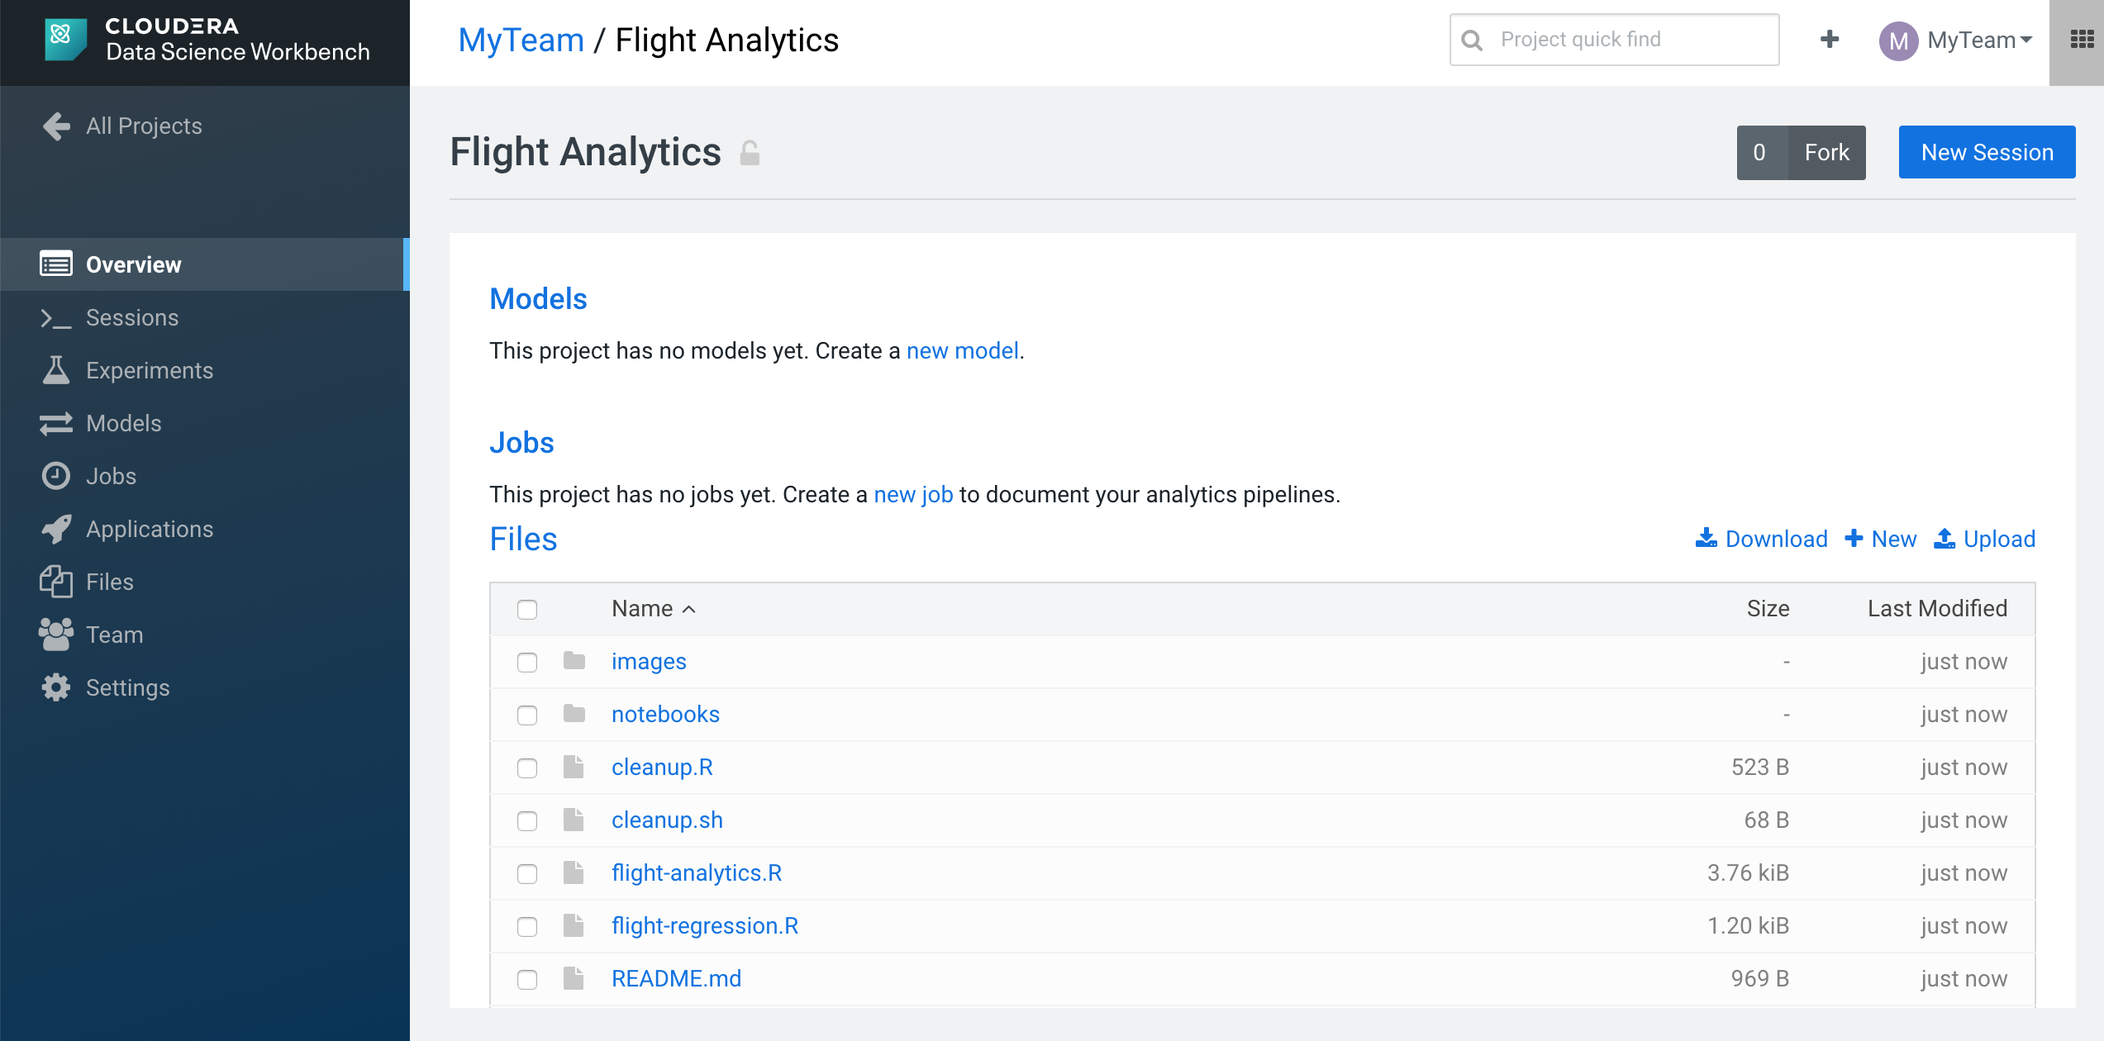The image size is (2104, 1041).
Task: Open Models in the sidebar menu
Action: click(x=124, y=423)
